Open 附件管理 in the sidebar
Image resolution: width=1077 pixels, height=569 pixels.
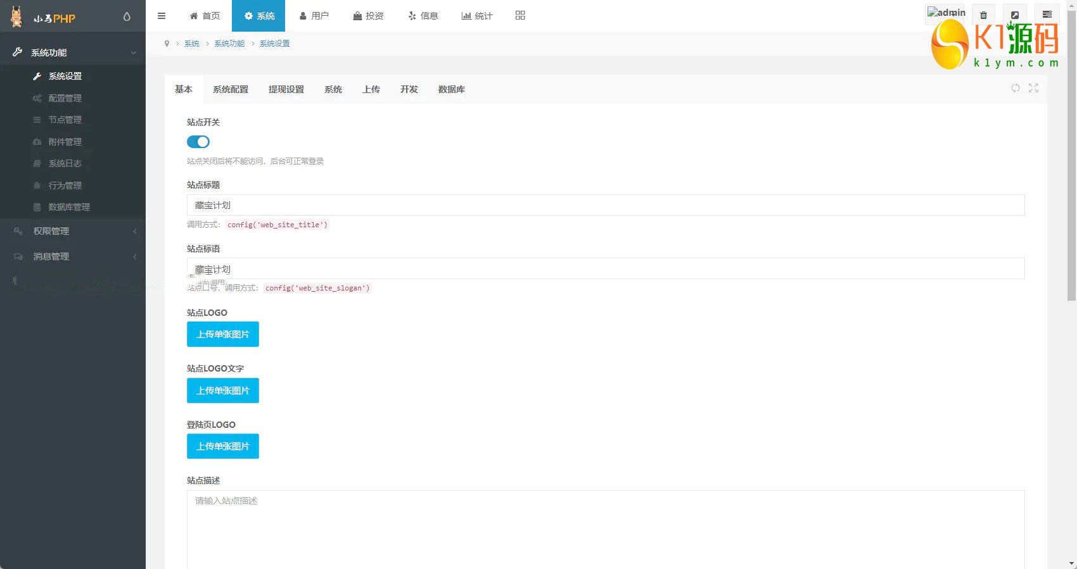(65, 142)
